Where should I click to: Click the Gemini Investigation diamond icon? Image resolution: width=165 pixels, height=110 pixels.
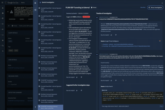click(x=40, y=3)
